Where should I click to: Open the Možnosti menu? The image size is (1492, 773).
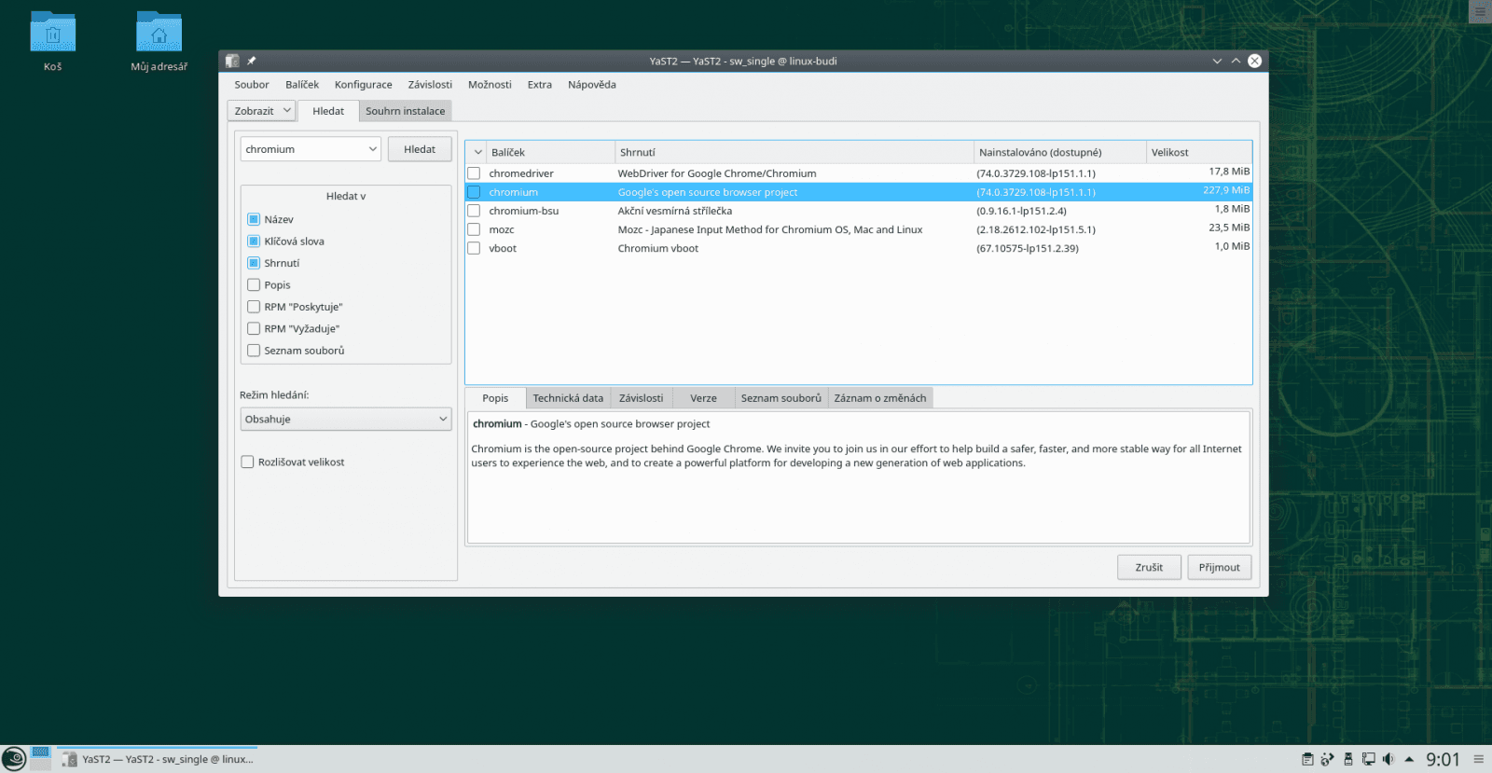(490, 85)
